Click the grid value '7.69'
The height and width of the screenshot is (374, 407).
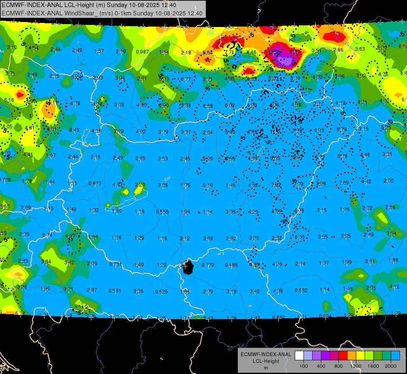tap(344, 183)
